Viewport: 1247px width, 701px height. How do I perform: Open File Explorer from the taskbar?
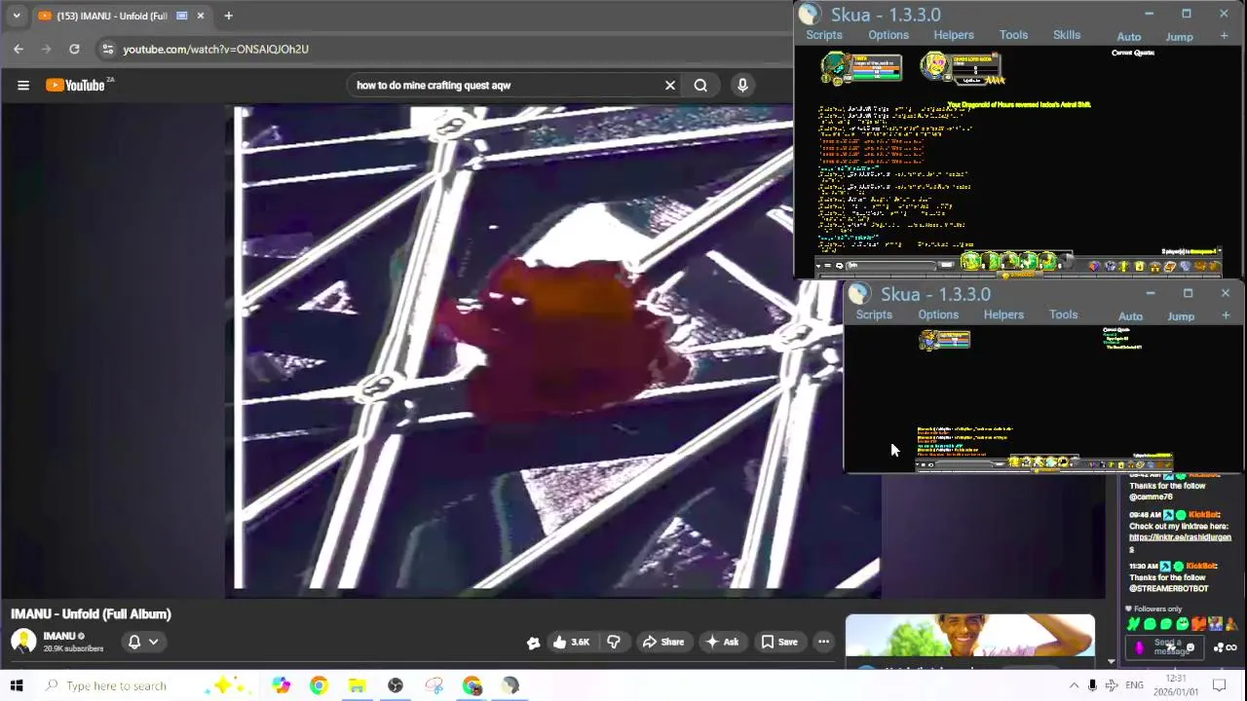(x=357, y=685)
